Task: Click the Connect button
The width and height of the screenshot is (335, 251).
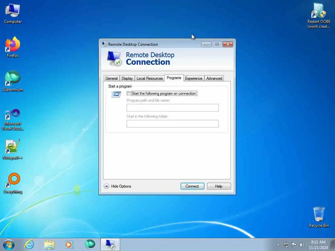Action: 192,186
